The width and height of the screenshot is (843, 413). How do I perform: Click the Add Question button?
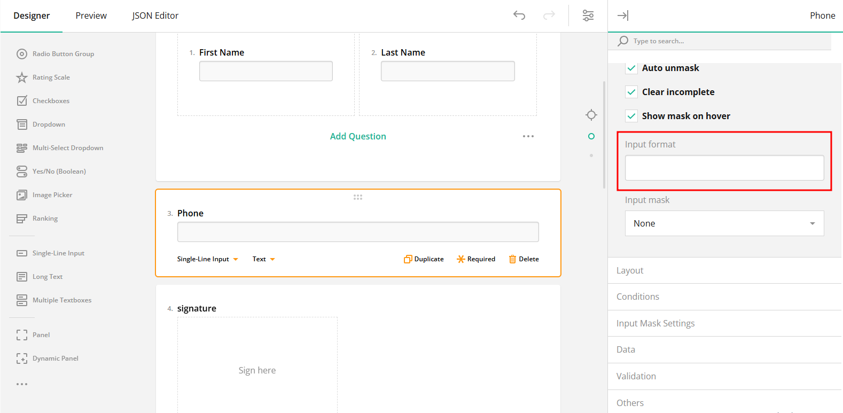click(x=358, y=136)
